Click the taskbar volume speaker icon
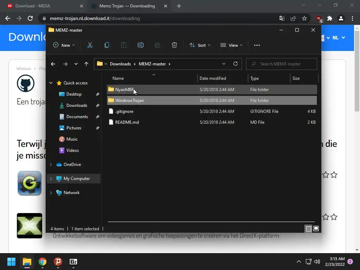The height and width of the screenshot is (270, 360). [317, 262]
